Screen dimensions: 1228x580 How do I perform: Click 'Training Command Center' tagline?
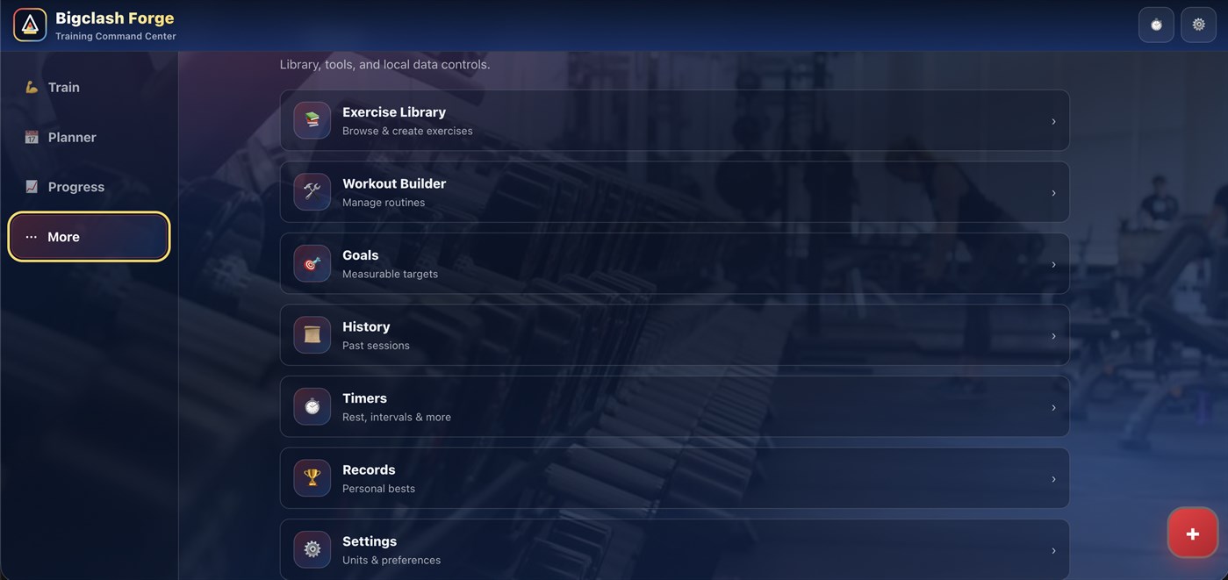(x=116, y=36)
